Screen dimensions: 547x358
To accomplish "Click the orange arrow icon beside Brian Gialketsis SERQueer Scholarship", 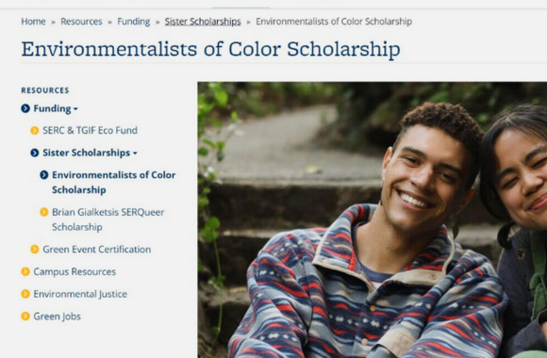I will click(x=44, y=212).
